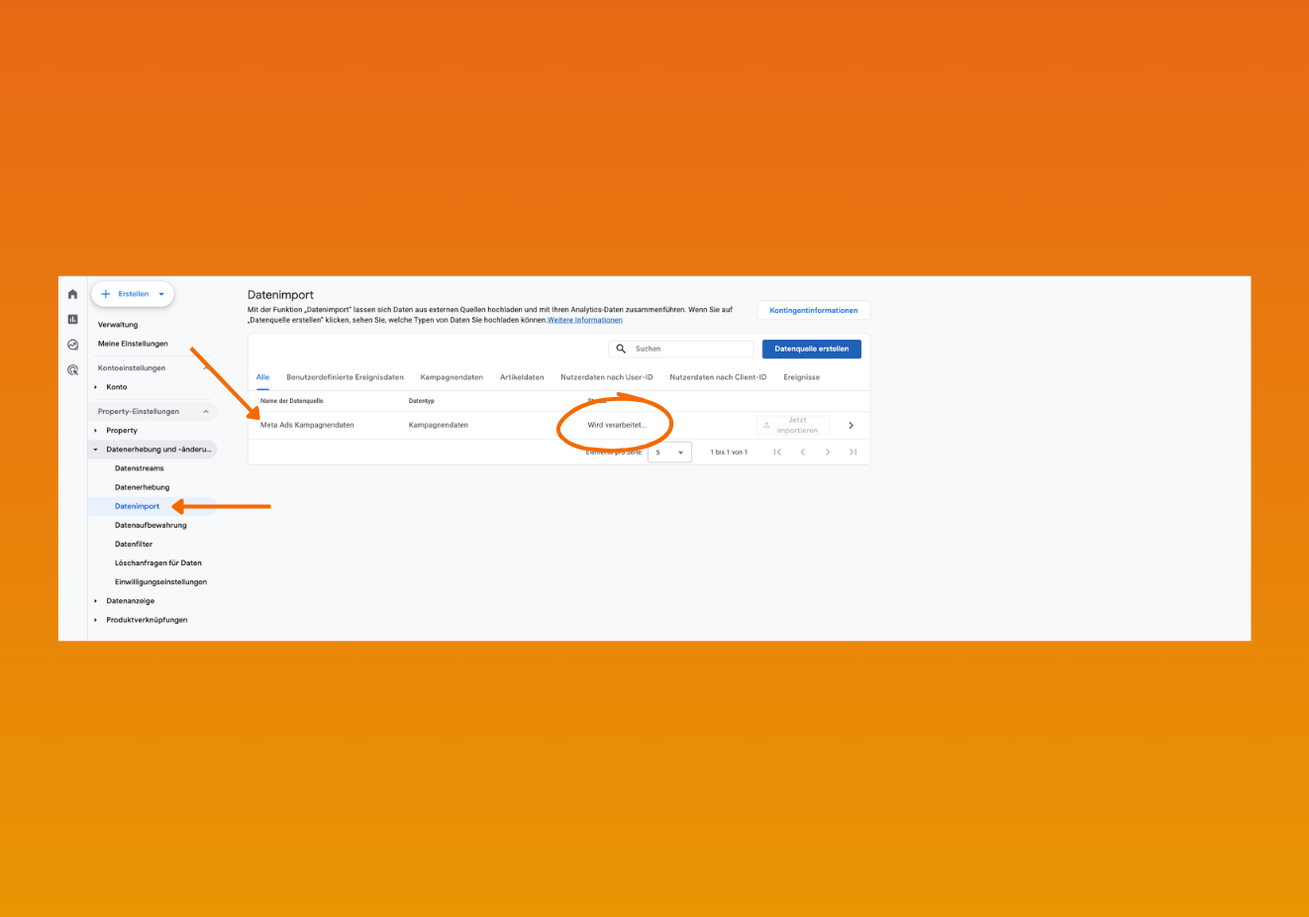Open the Weitere Informationen link
1309x917 pixels.
585,320
